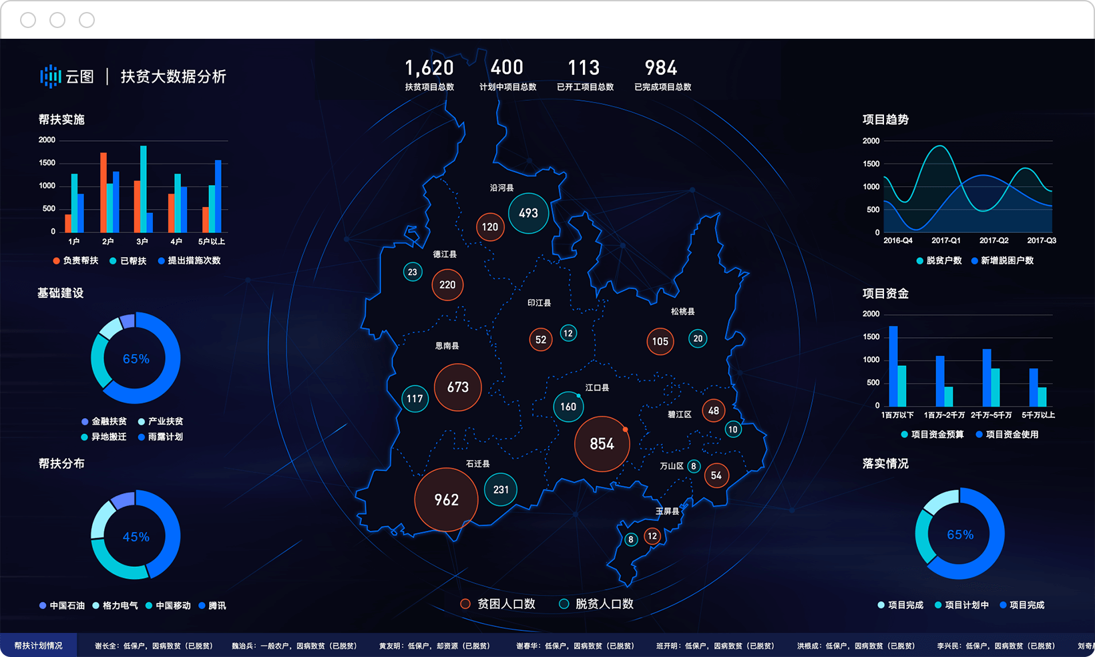The width and height of the screenshot is (1095, 657).
Task: Click the 1百万以下 axis label
Action: click(897, 415)
